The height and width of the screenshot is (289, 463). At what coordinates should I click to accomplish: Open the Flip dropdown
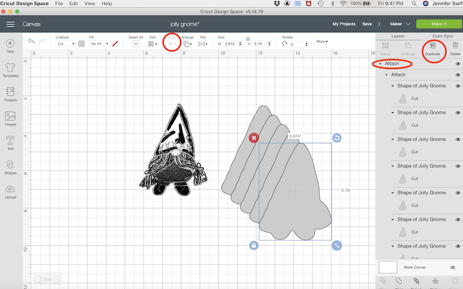(x=203, y=44)
